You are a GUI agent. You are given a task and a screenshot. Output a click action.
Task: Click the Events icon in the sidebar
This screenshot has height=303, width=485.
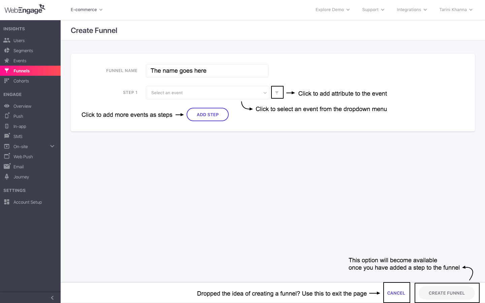(x=7, y=61)
